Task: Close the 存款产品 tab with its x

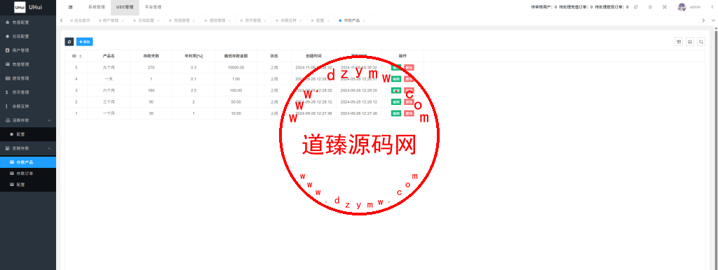Action: (x=364, y=21)
